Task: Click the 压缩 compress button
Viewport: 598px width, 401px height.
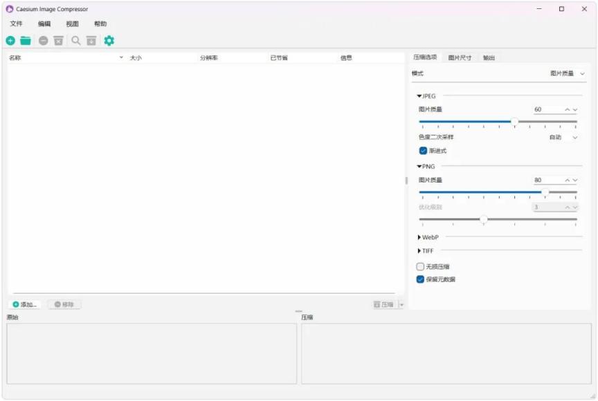Action: pyautogui.click(x=383, y=304)
